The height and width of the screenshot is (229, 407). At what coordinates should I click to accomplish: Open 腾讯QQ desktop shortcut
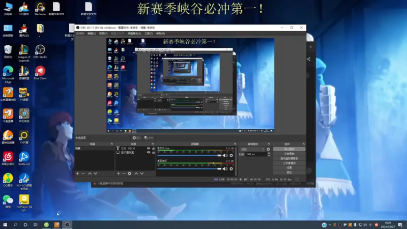(24, 31)
